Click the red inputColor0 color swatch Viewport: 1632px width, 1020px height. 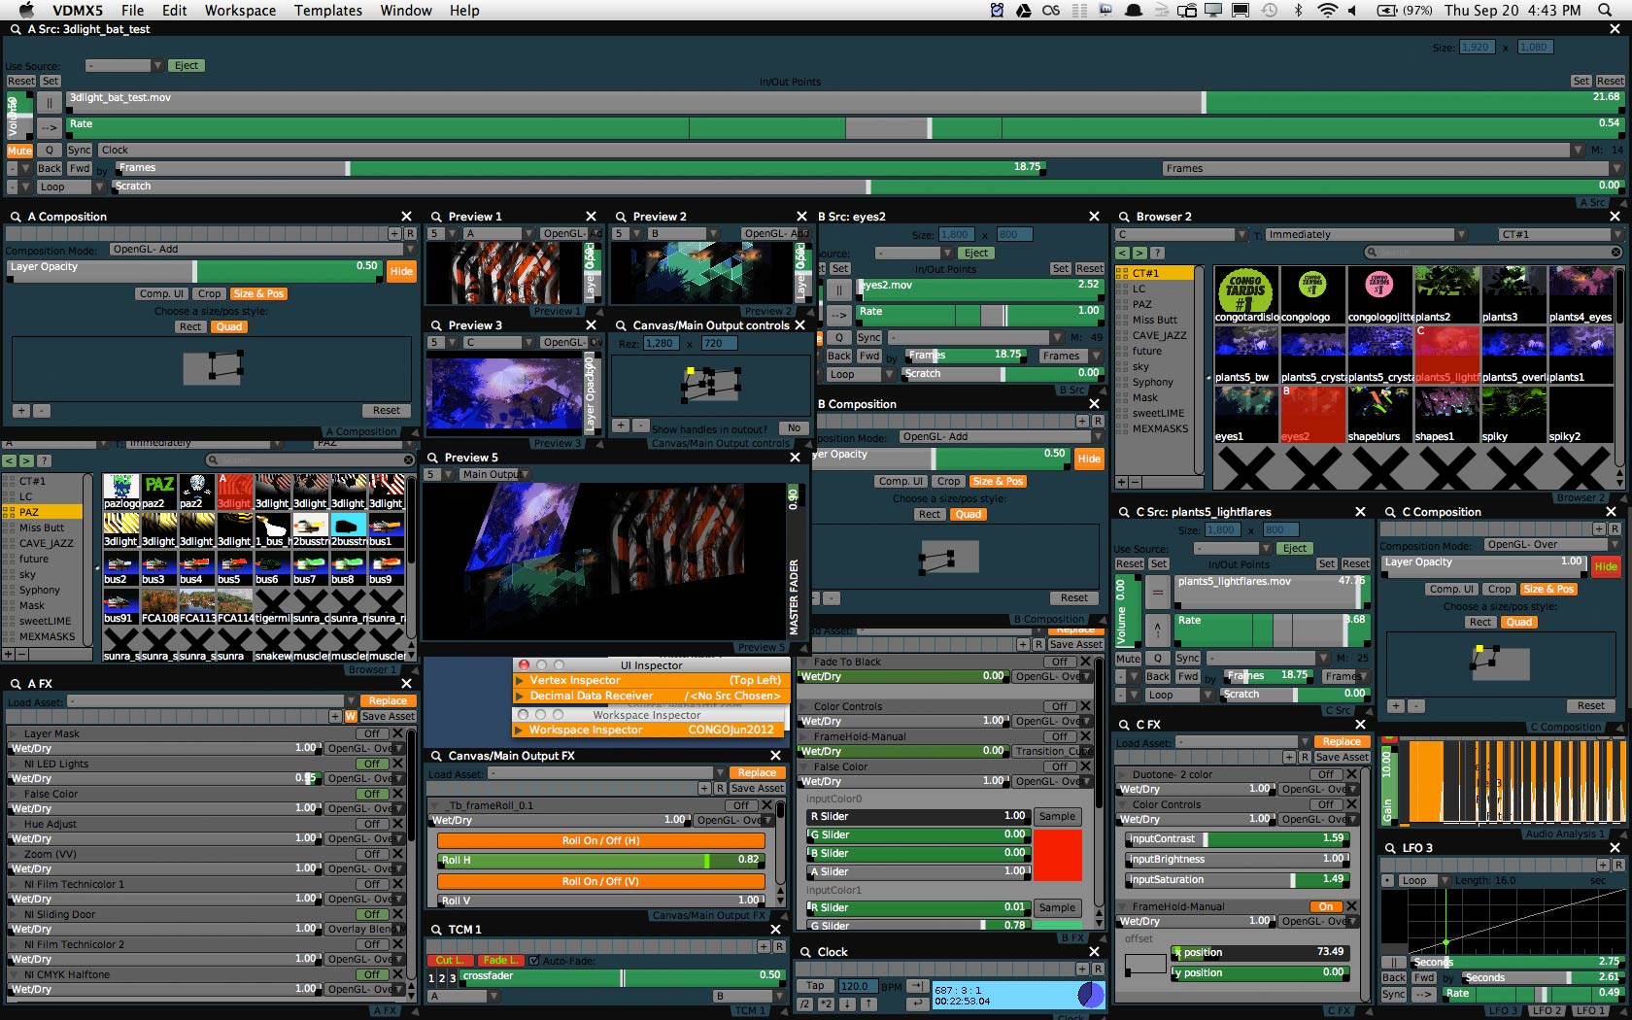point(1058,855)
